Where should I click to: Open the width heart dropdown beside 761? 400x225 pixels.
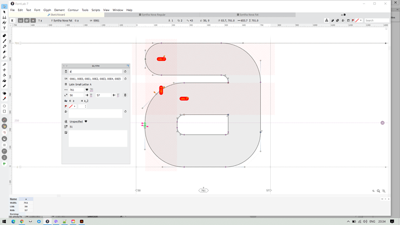[87, 90]
